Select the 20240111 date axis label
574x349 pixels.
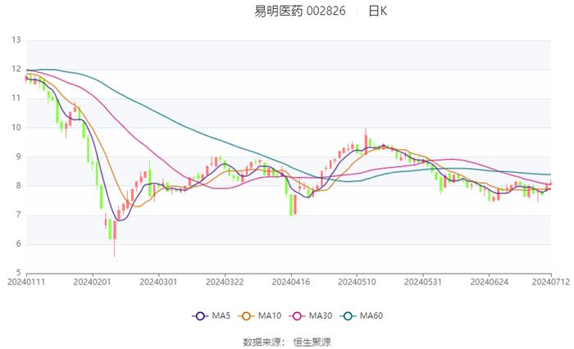point(26,282)
